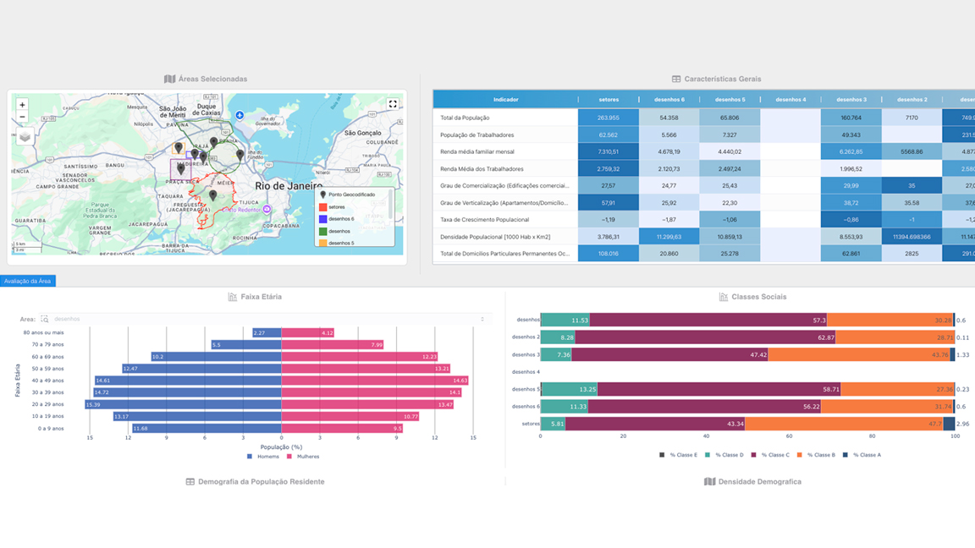This screenshot has width=975, height=548.
Task: Zoom in on the map
Action: click(x=22, y=105)
